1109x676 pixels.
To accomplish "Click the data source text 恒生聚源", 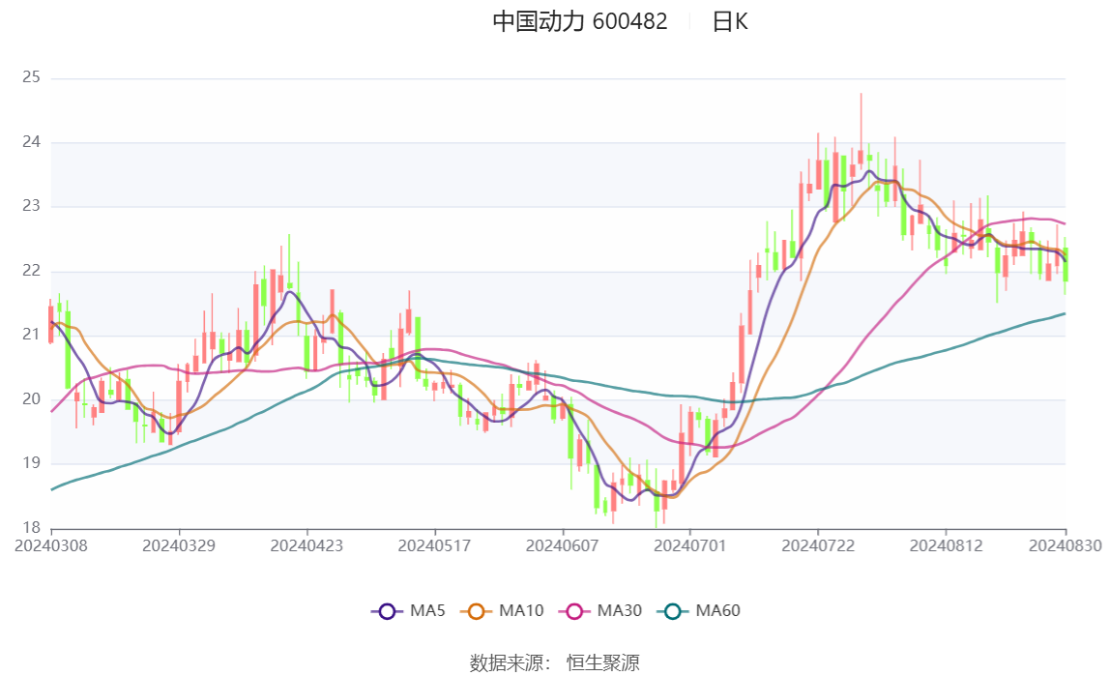I will point(602,662).
